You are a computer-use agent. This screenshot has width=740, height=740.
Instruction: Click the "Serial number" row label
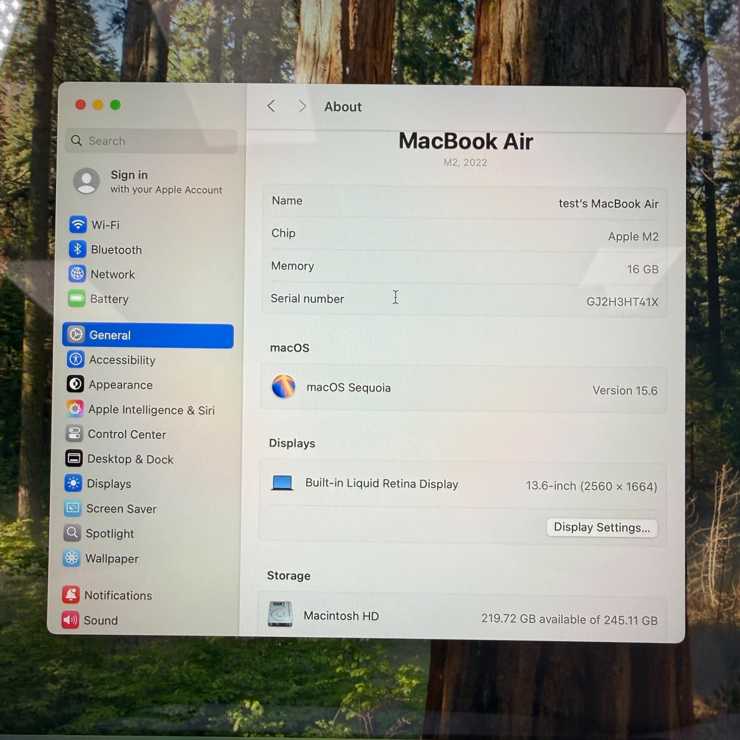point(307,299)
